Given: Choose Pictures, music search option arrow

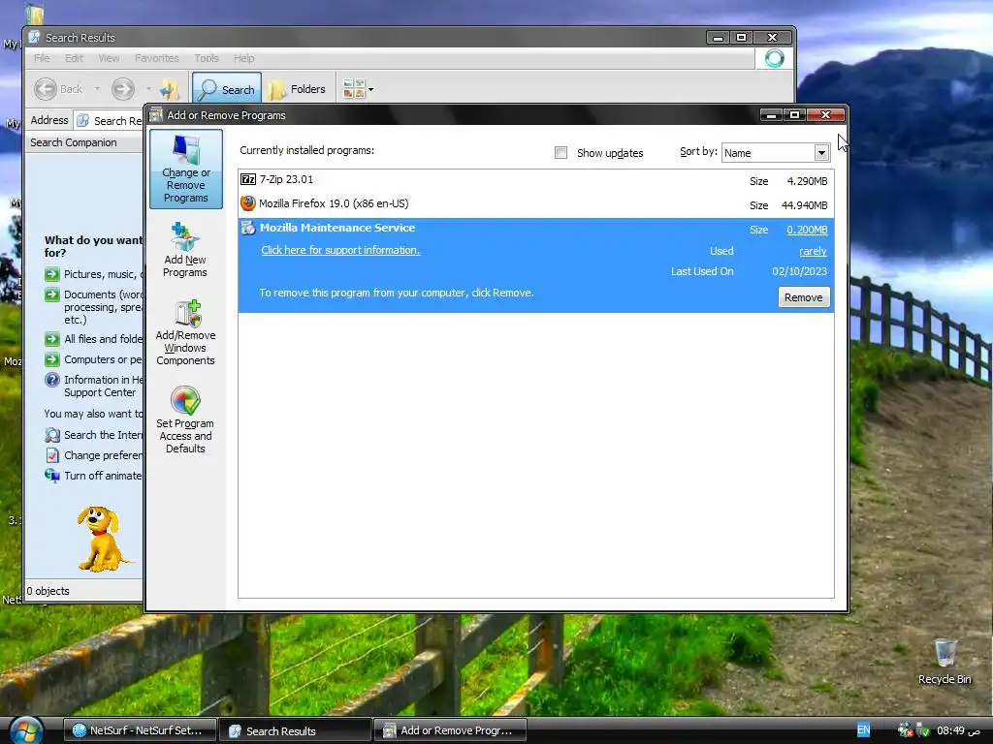Looking at the screenshot, I should [52, 274].
